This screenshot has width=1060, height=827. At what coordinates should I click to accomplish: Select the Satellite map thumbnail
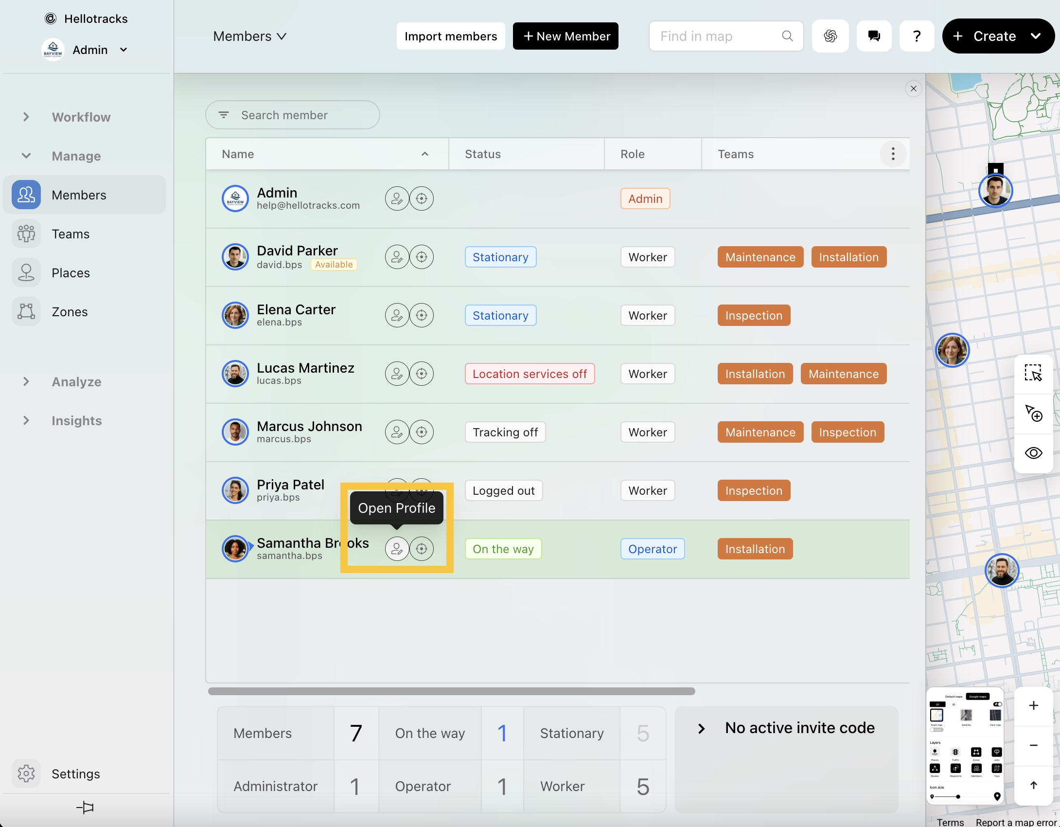tap(966, 715)
